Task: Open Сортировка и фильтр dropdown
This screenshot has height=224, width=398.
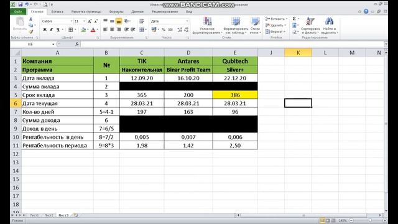Action: pyautogui.click(x=310, y=26)
